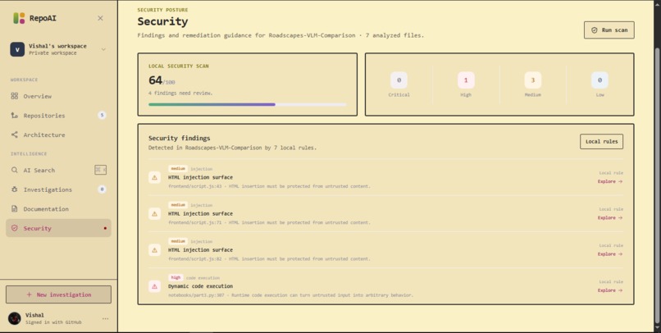The height and width of the screenshot is (333, 661).
Task: Select the Security nav item
Action: 58,228
